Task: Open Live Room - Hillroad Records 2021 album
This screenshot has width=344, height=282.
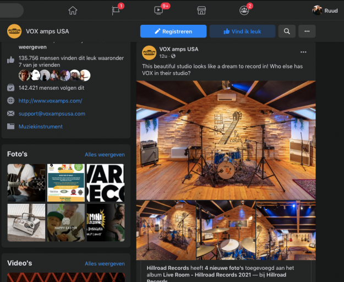Action: coord(206,275)
